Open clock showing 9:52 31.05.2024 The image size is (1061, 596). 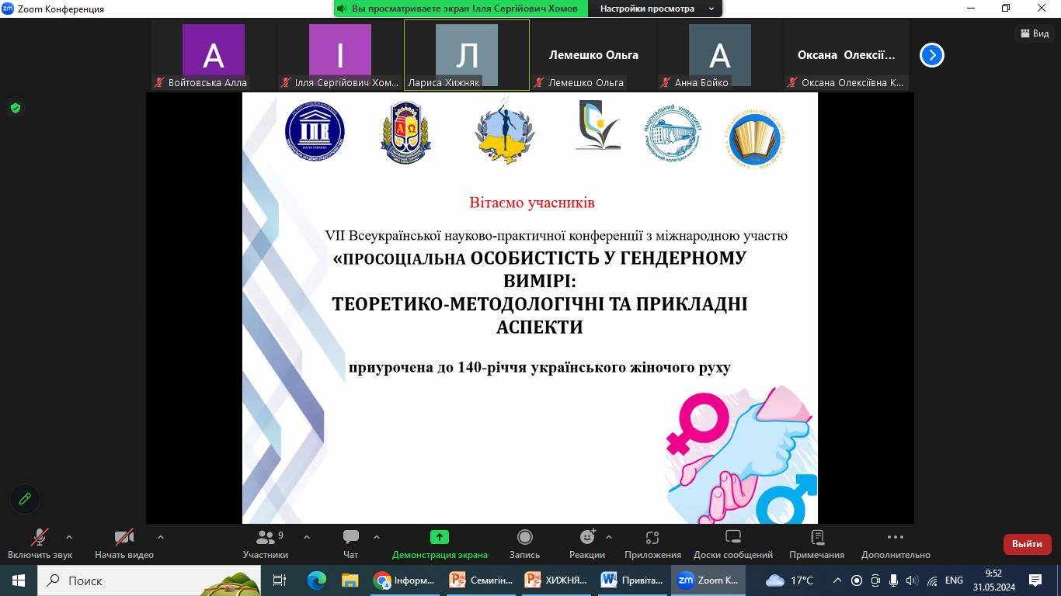coord(993,580)
